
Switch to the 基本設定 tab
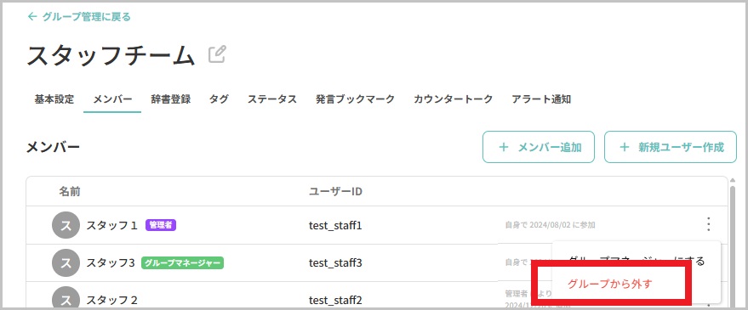click(x=54, y=99)
